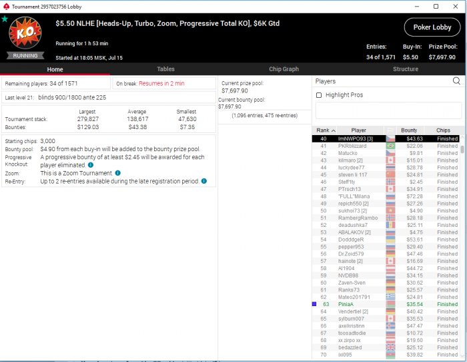Click the Re-Entry info icon

pyautogui.click(x=204, y=181)
